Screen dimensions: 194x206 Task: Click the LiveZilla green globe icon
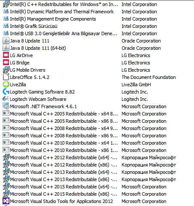(x=6, y=85)
